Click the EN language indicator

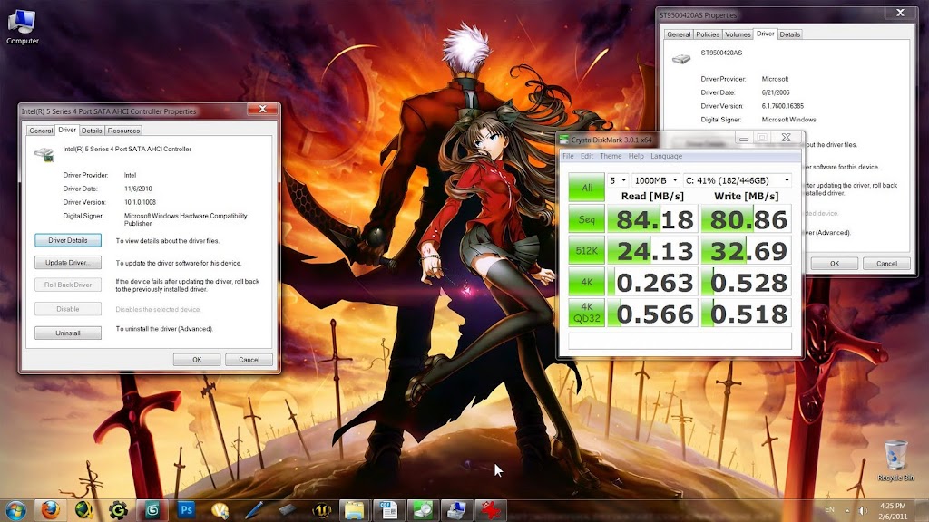(x=829, y=509)
